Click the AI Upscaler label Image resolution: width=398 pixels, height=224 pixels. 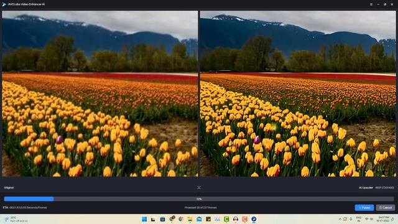click(366, 188)
